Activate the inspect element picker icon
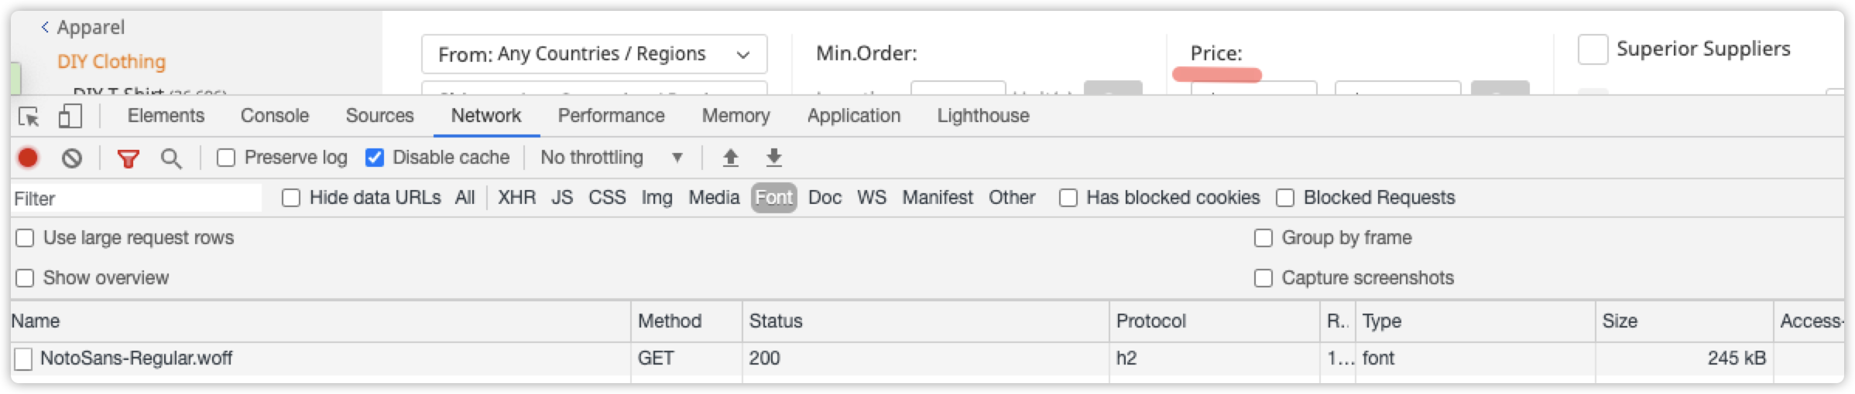1855x394 pixels. [29, 117]
